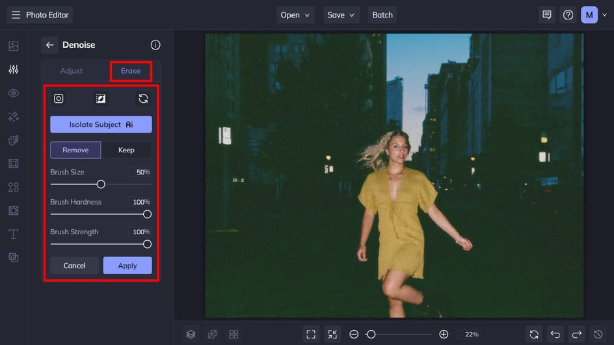
Task: Select the Keep brush mode
Action: tap(126, 150)
